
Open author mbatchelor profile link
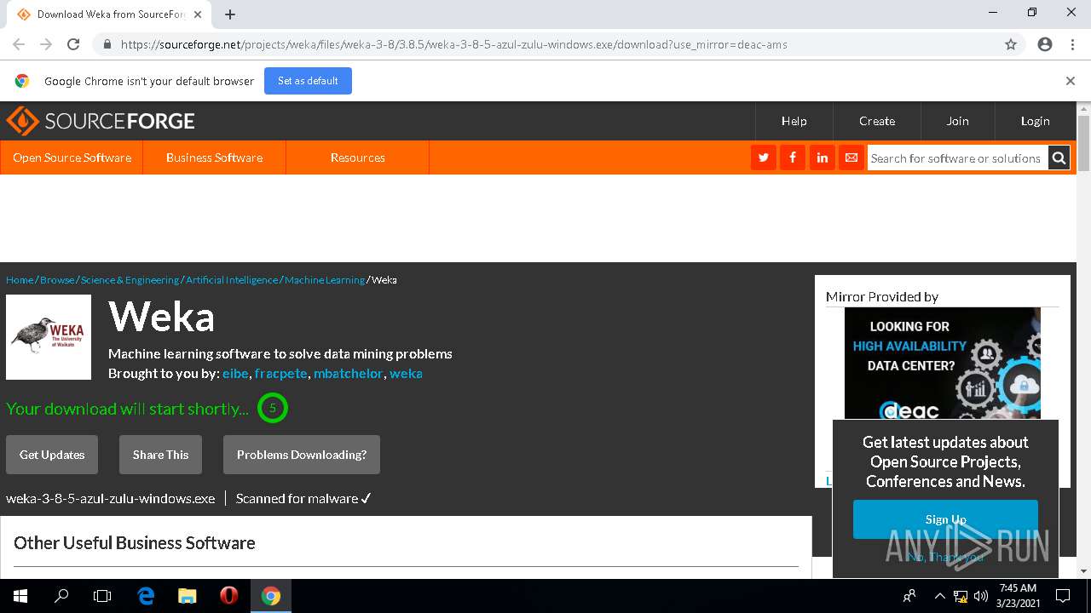pos(348,374)
